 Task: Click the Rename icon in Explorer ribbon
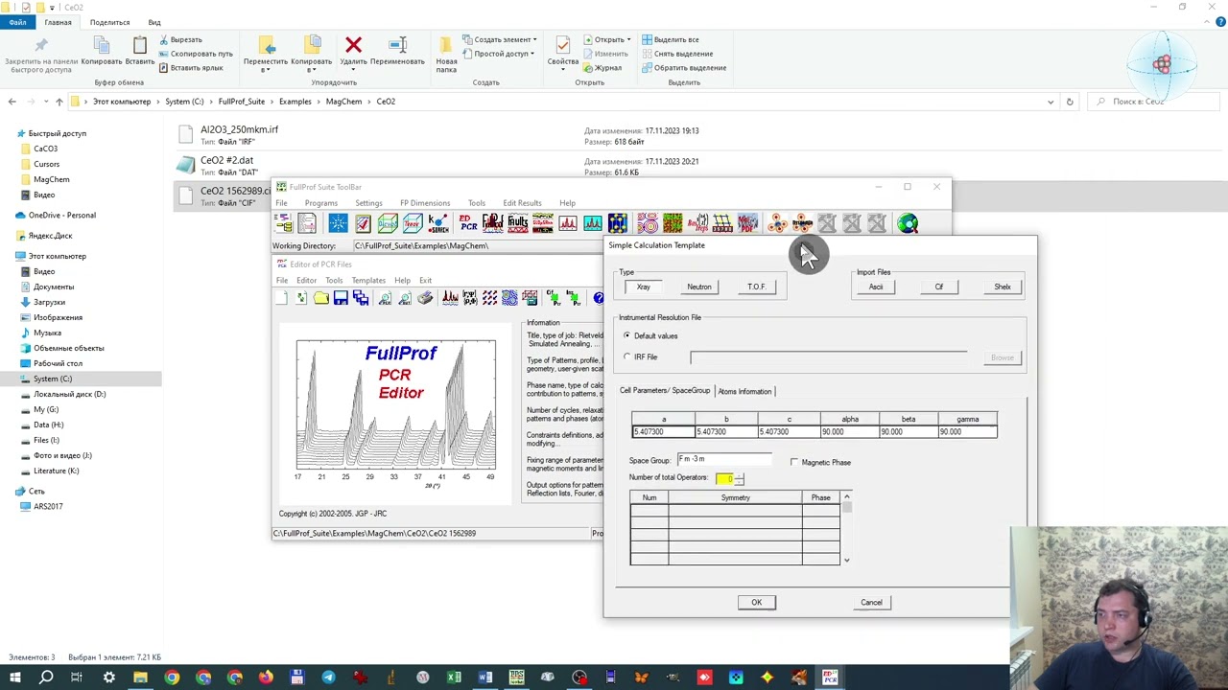point(397,45)
